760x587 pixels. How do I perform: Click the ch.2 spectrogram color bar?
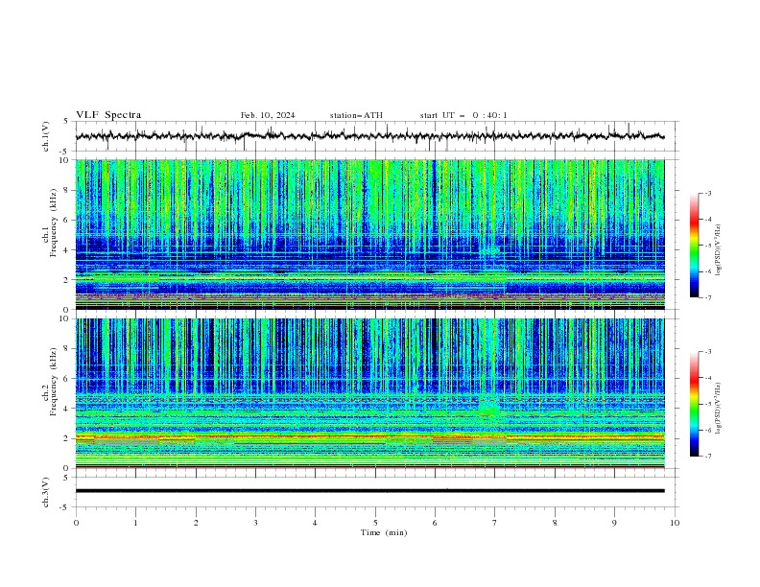tap(695, 404)
